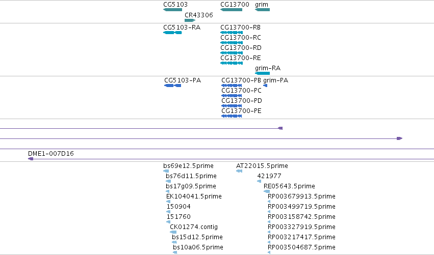Image resolution: width=434 pixels, height=255 pixels.
Task: Click the CG13700 gene arrow glyph
Action: point(232,10)
